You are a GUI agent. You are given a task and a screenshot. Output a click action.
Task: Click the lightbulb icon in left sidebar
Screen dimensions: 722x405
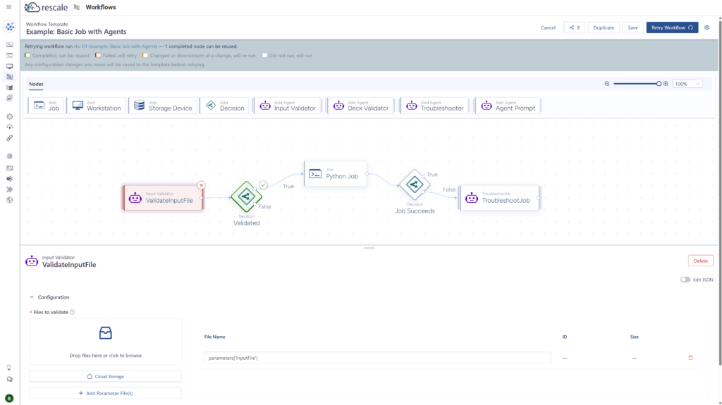[8, 367]
